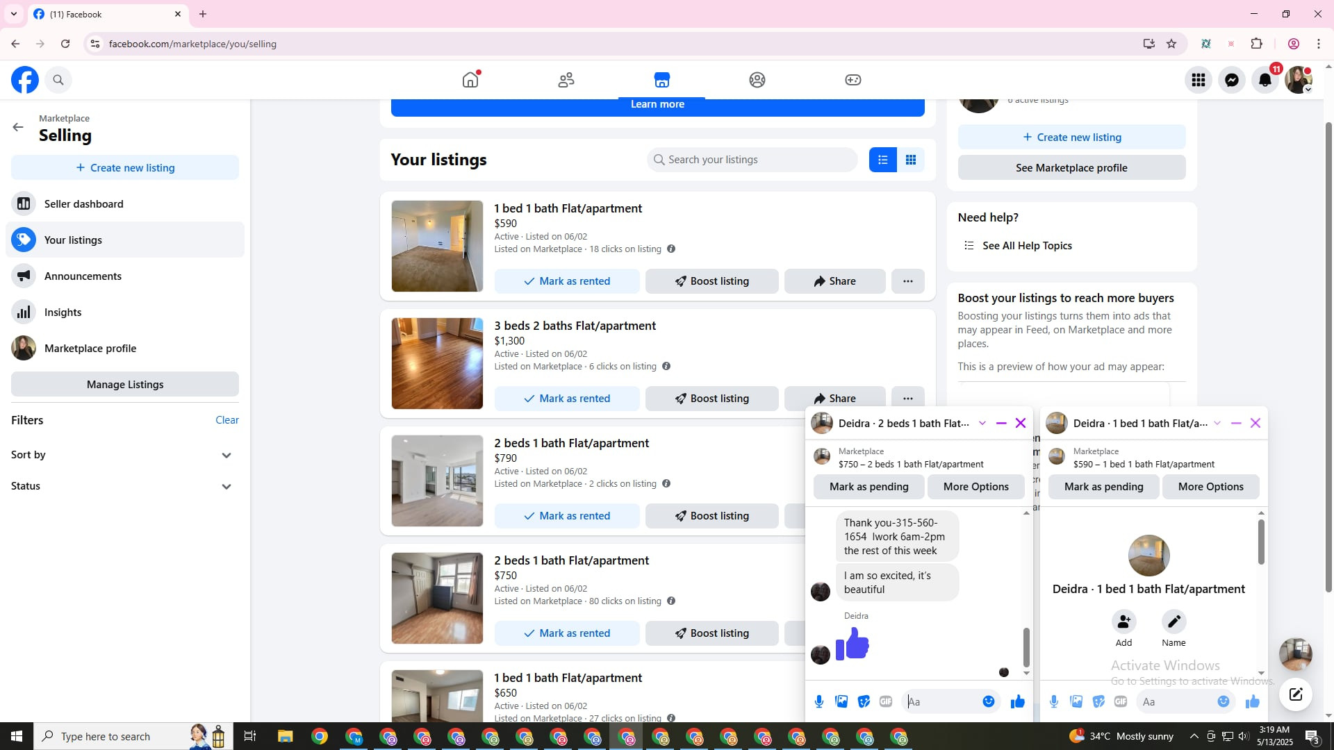Send a thumbs up in the 2 beds chat
This screenshot has width=1334, height=750.
coord(1018,702)
